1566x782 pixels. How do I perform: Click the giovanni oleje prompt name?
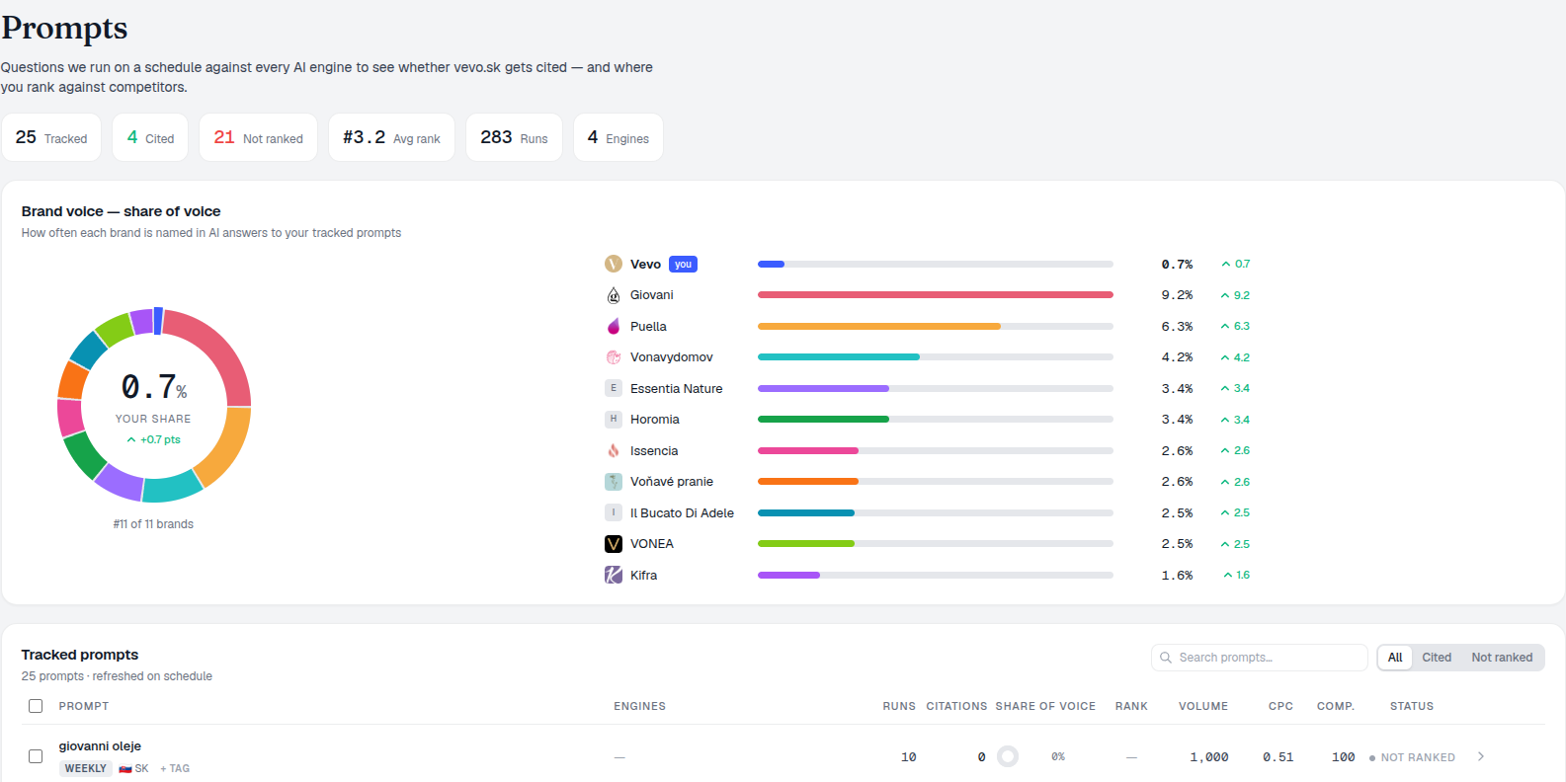[x=100, y=746]
